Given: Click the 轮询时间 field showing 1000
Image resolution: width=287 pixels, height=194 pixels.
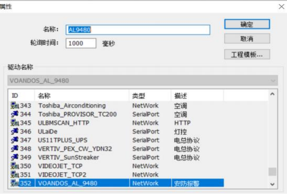Looking at the screenshot, I should tap(81, 43).
